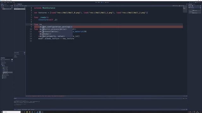Attach a script with the Scene dock script icon
Screen dimensions: 202x113
tap(12, 6)
